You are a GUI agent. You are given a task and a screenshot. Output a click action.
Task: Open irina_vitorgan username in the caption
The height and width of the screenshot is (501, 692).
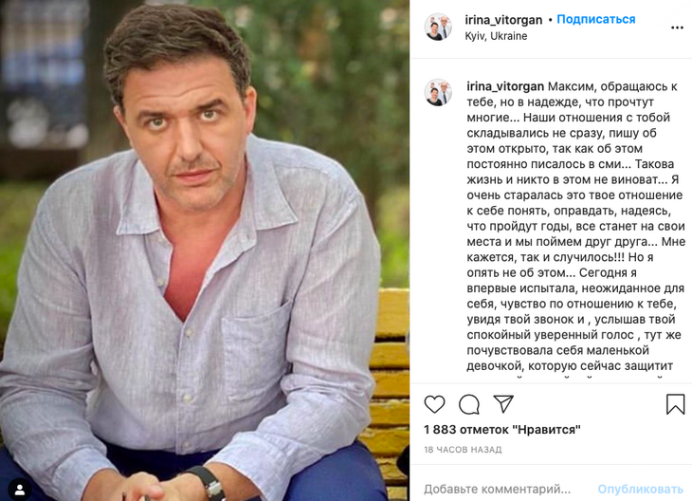[505, 86]
